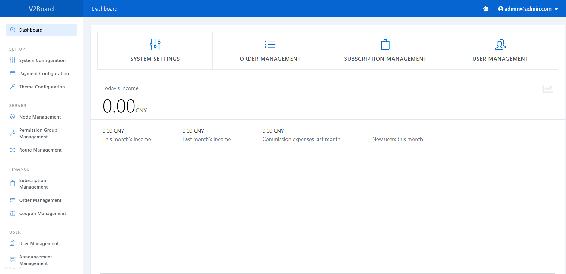Select Permission Group Management

[x=38, y=134]
